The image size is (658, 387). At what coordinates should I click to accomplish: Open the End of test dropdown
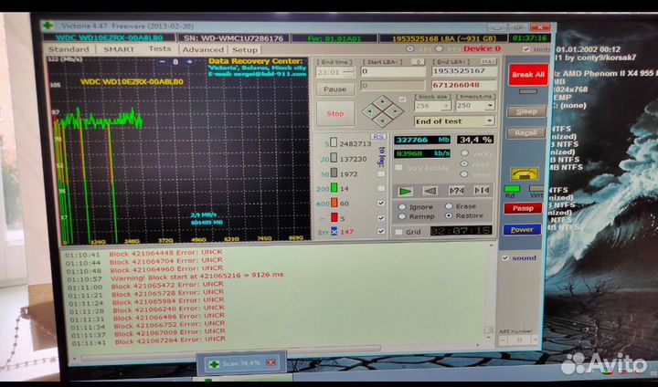pos(490,120)
